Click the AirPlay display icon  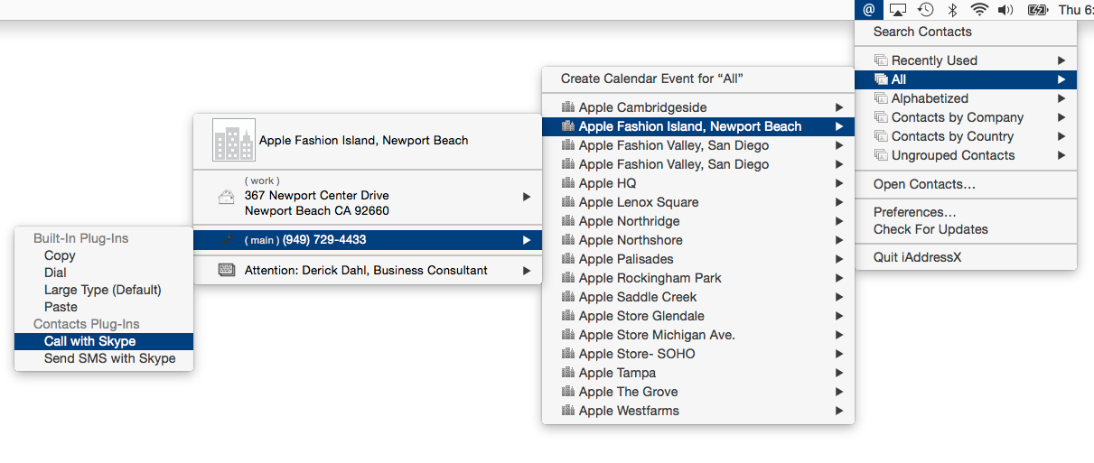pyautogui.click(x=898, y=10)
